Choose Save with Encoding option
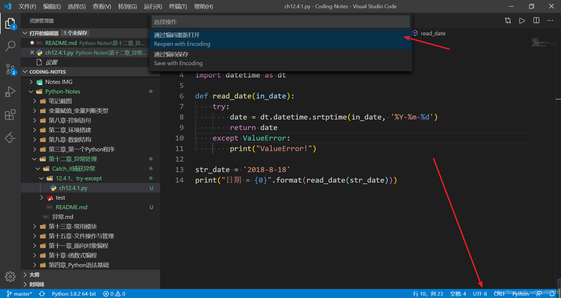The height and width of the screenshot is (298, 561). point(280,59)
